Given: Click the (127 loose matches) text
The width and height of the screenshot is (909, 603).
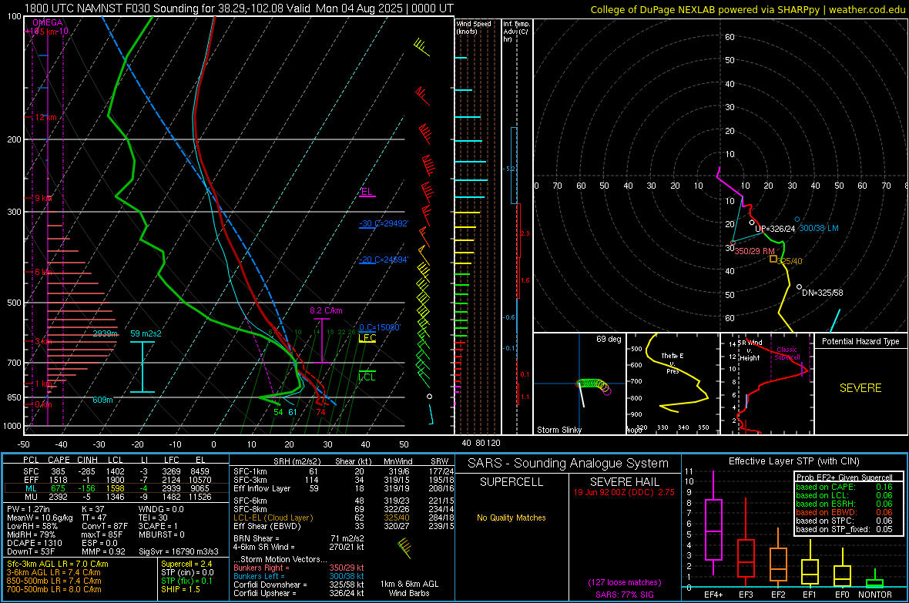Looking at the screenshot, I should [x=624, y=583].
